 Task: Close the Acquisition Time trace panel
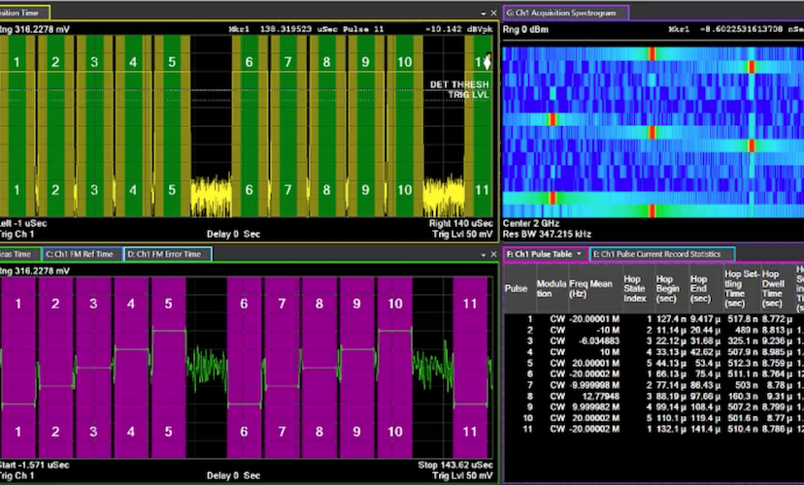494,13
